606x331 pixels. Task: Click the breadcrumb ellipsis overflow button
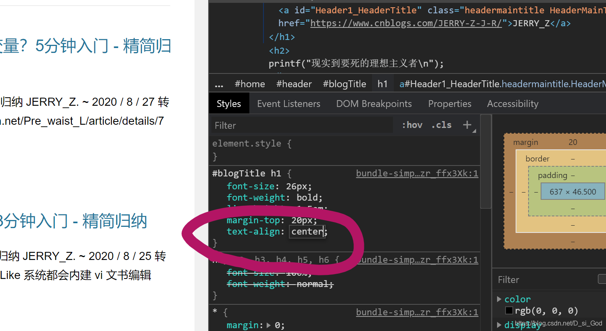(x=219, y=84)
